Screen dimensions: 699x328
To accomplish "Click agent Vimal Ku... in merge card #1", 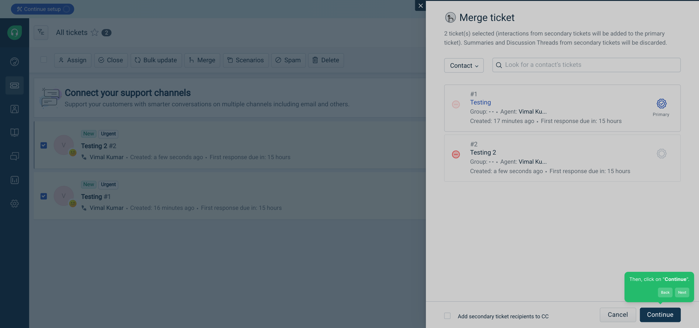I will pos(532,111).
